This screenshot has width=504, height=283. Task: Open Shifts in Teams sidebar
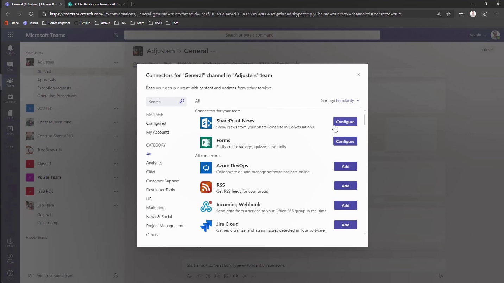click(x=10, y=130)
